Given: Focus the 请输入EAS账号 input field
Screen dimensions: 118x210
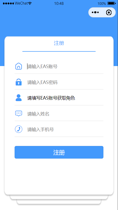Looking at the screenshot, I should (x=65, y=66).
